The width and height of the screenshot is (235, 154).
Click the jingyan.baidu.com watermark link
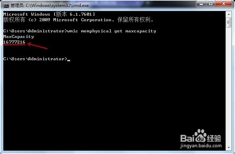pos(201,146)
